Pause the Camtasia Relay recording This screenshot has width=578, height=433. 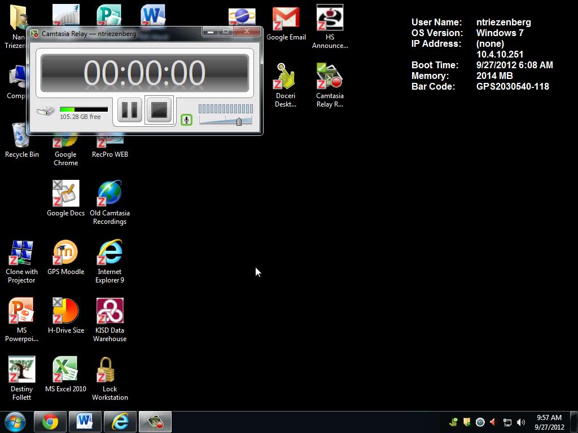130,110
